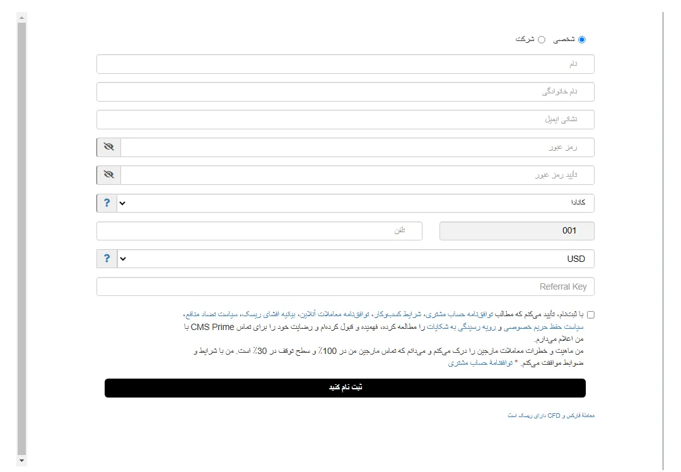Toggle visibility of the رمز عبور password field
Viewport: 681px width, 472px height.
[108, 147]
